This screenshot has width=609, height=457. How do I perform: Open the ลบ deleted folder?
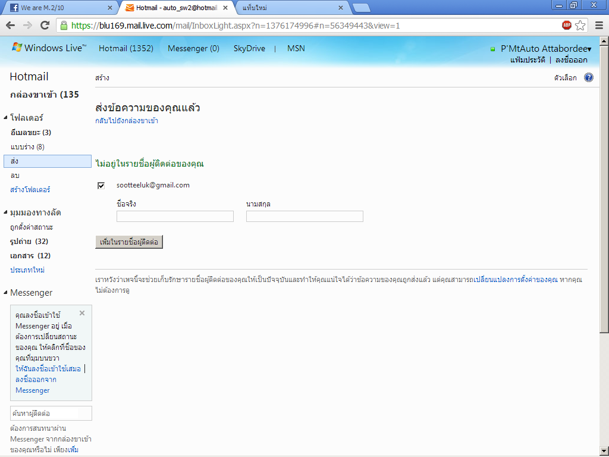tap(15, 176)
